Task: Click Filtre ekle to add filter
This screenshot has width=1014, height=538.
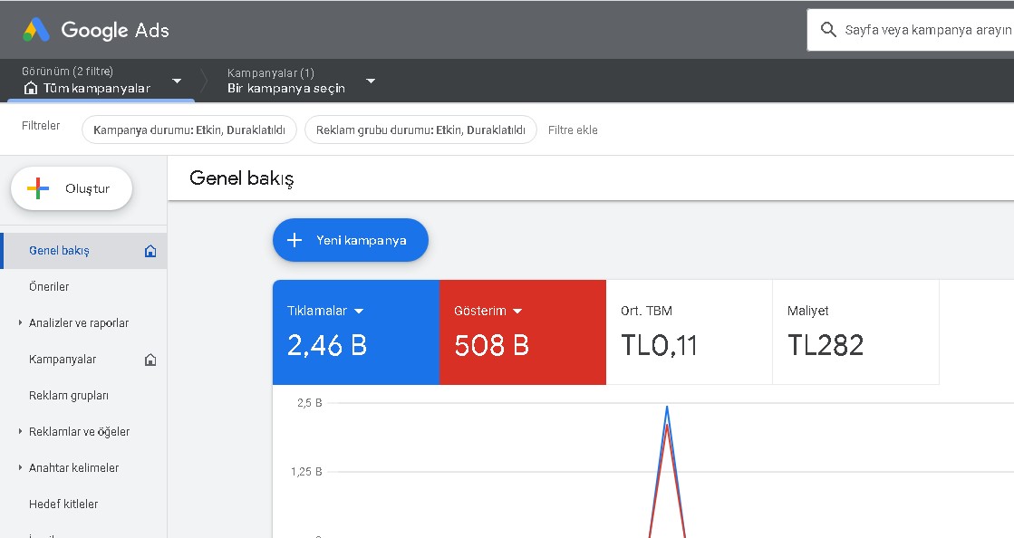Action: click(573, 130)
